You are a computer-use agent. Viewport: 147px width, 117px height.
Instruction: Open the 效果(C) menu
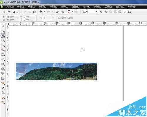pos(64,7)
